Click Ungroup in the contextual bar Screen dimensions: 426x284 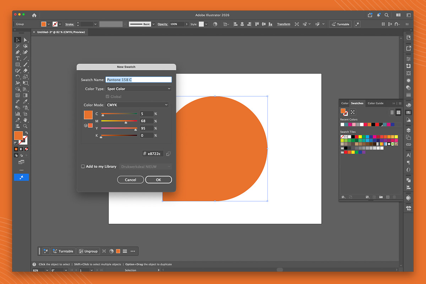point(88,251)
